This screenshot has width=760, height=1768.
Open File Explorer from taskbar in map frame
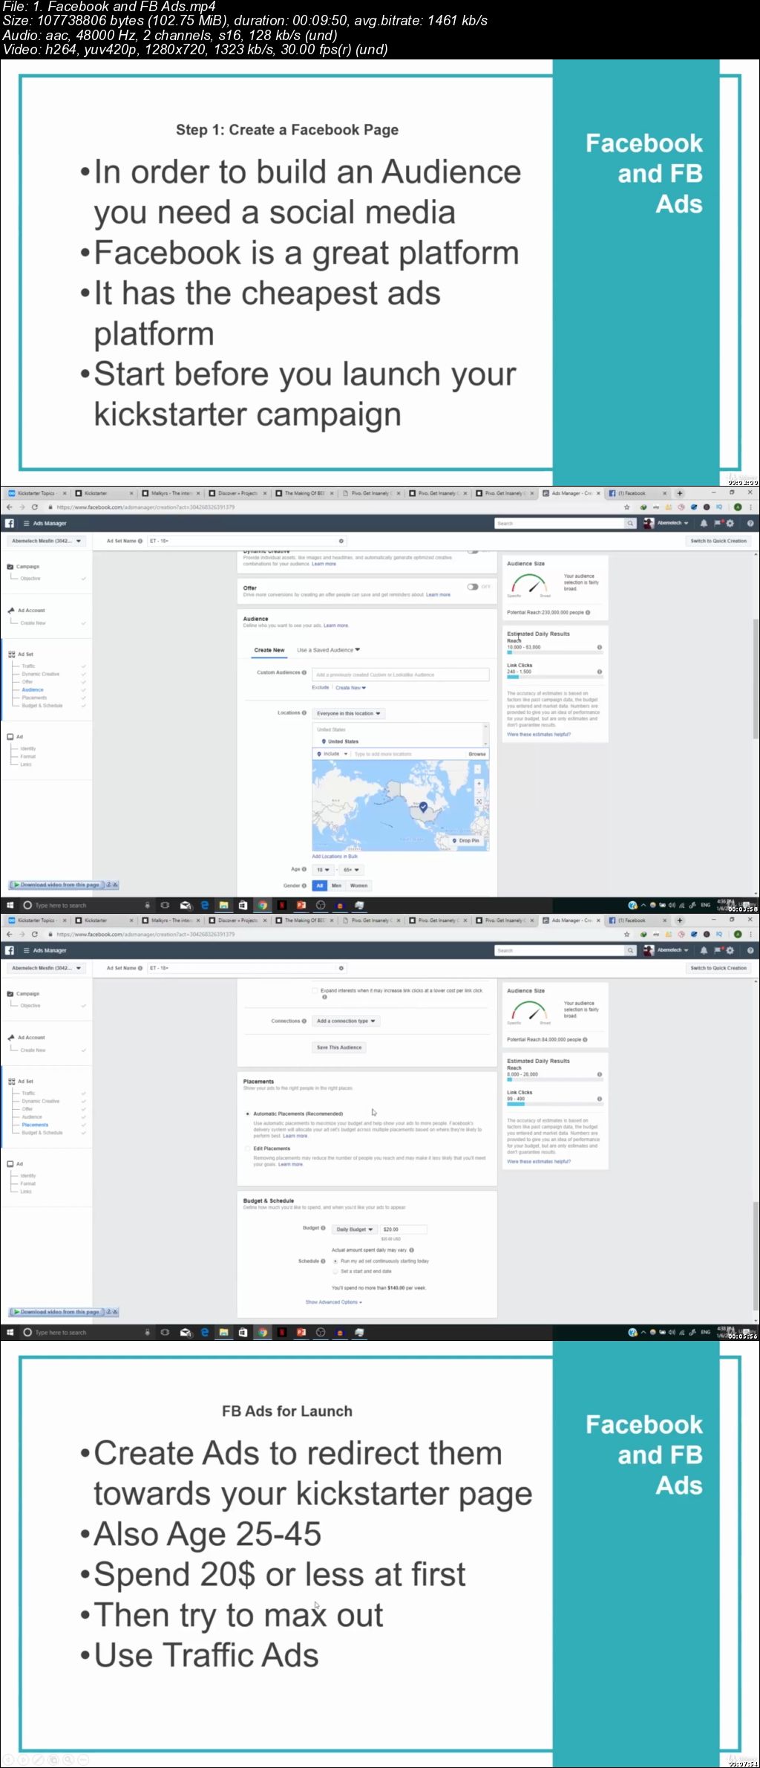pos(223,905)
